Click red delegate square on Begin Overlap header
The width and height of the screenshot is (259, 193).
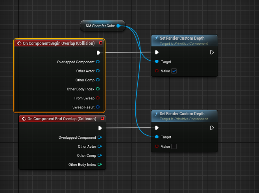[x=101, y=43]
